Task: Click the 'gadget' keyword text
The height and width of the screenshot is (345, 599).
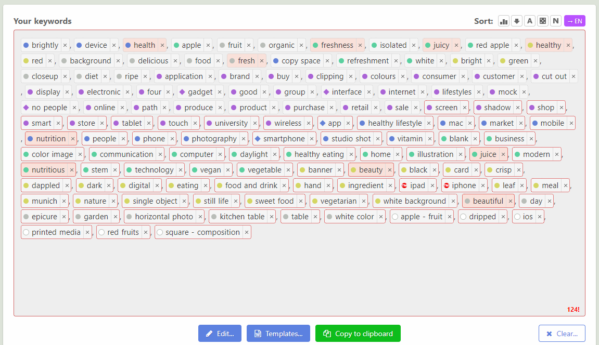Action: (200, 92)
